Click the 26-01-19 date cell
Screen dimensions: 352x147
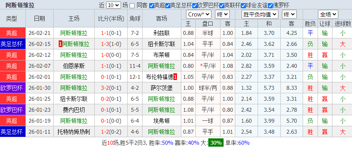pyautogui.click(x=40, y=121)
